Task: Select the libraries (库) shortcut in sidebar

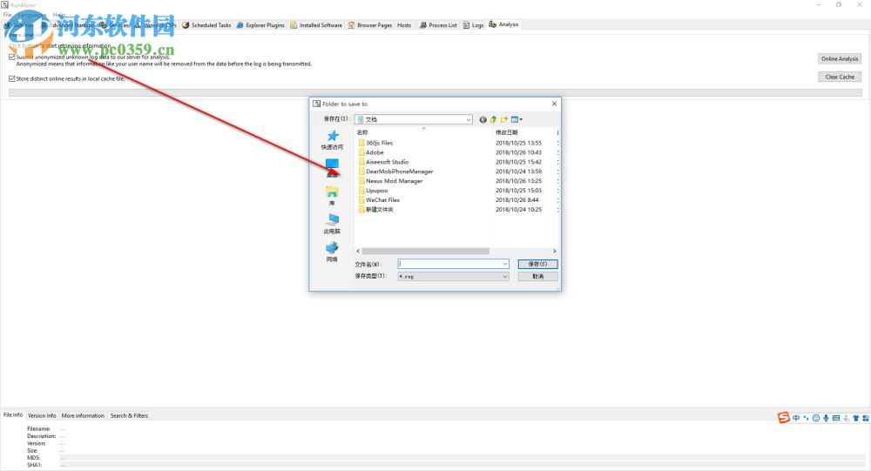Action: pyautogui.click(x=332, y=196)
